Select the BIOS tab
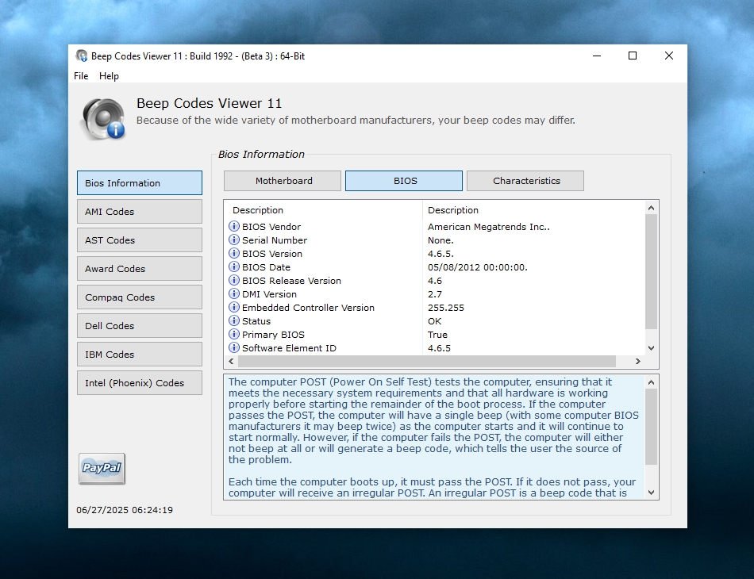 pos(404,181)
